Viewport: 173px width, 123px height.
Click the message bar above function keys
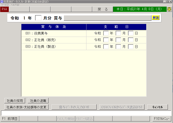pos(86,113)
